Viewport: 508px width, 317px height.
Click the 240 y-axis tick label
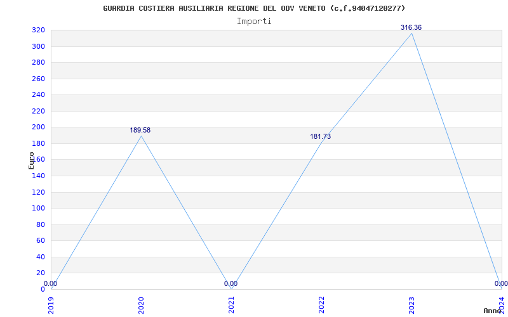point(38,95)
